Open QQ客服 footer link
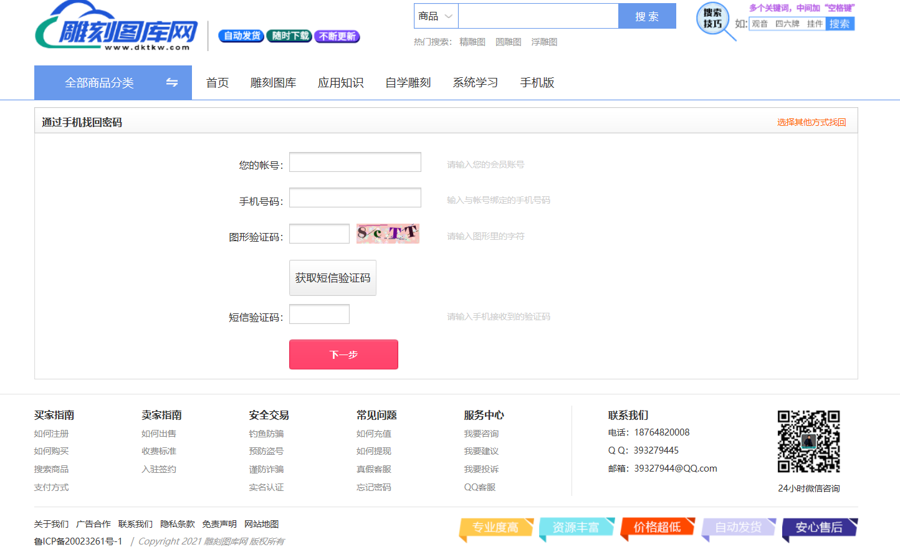 pyautogui.click(x=480, y=487)
